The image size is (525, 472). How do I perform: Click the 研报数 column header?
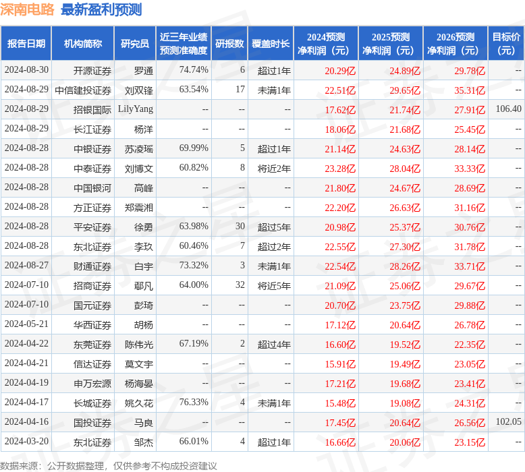229,43
